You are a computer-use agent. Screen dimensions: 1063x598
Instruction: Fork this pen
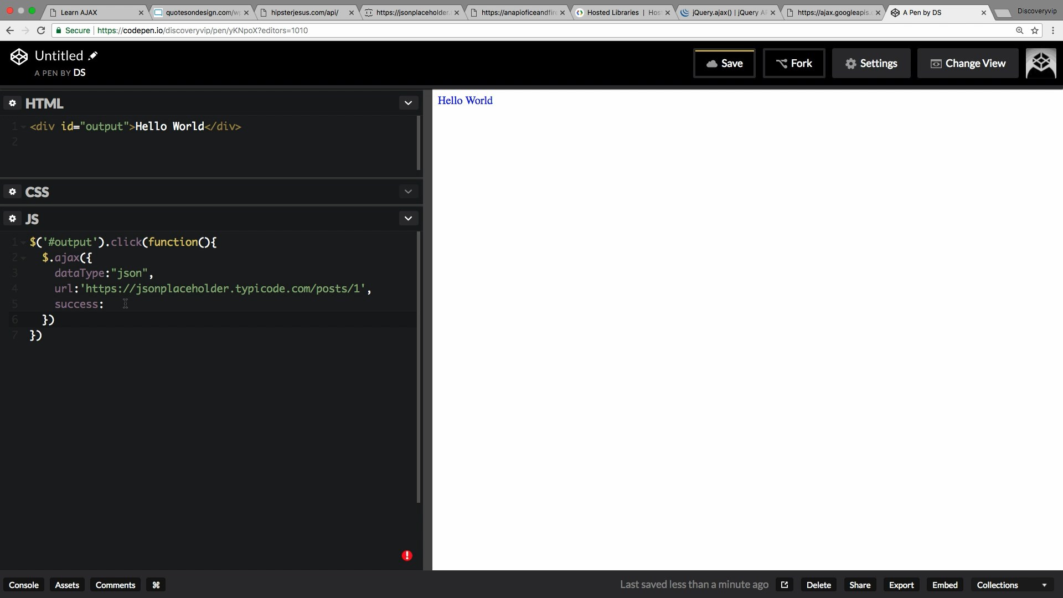794,64
